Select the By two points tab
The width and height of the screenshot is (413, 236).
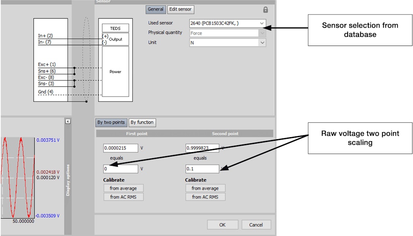tap(111, 123)
